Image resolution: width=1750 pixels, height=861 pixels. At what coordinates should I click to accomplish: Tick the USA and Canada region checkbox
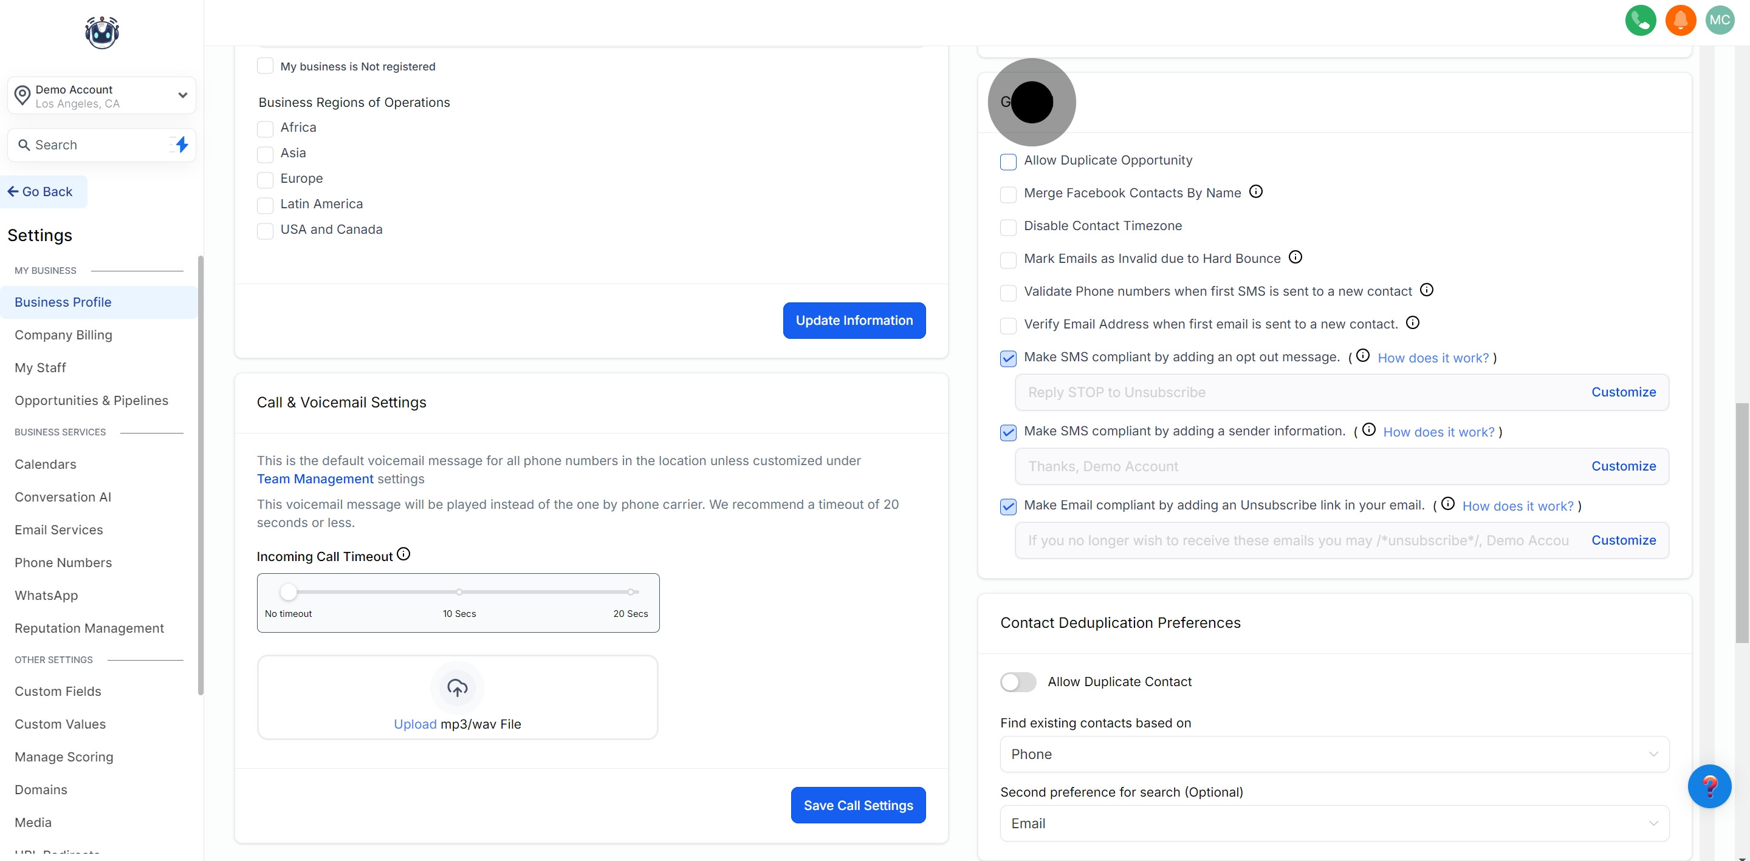coord(265,231)
